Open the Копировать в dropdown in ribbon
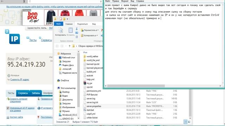The image size is (225, 126). click(89, 35)
